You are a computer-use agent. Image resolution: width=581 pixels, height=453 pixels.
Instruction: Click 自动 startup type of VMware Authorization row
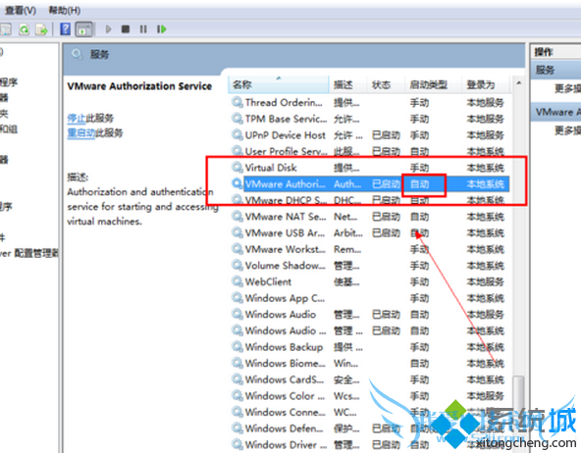click(x=419, y=183)
